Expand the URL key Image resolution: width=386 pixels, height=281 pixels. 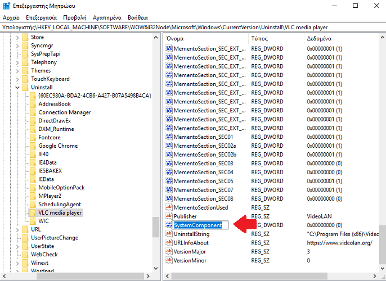tap(17, 230)
